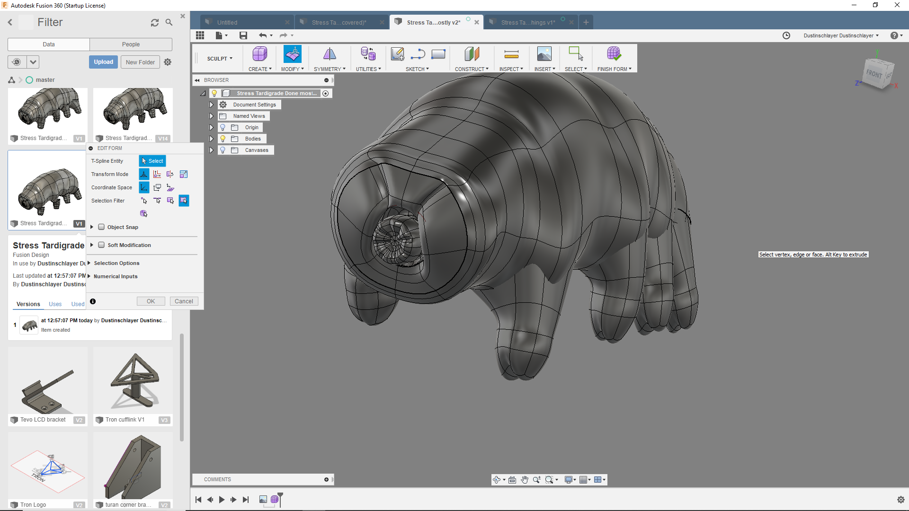Enable the Object Snap checkbox
The width and height of the screenshot is (909, 511).
click(101, 227)
